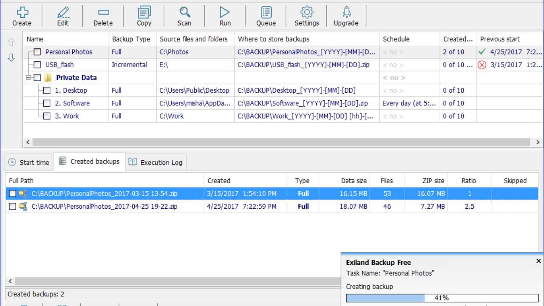Enable the 3. Work task checkbox
This screenshot has height=306, width=544.
47,116
